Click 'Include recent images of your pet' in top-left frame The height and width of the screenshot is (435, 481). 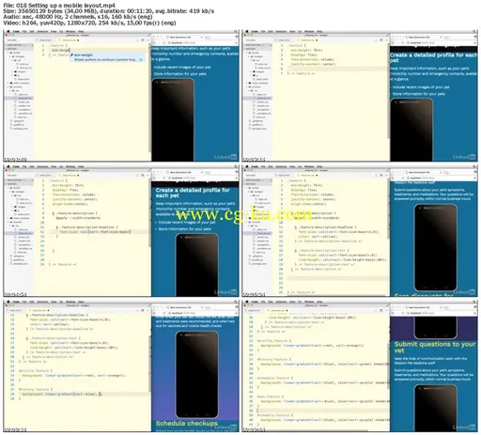tap(182, 67)
